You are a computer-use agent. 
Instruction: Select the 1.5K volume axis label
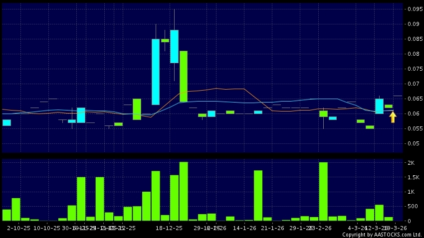tap(414, 177)
